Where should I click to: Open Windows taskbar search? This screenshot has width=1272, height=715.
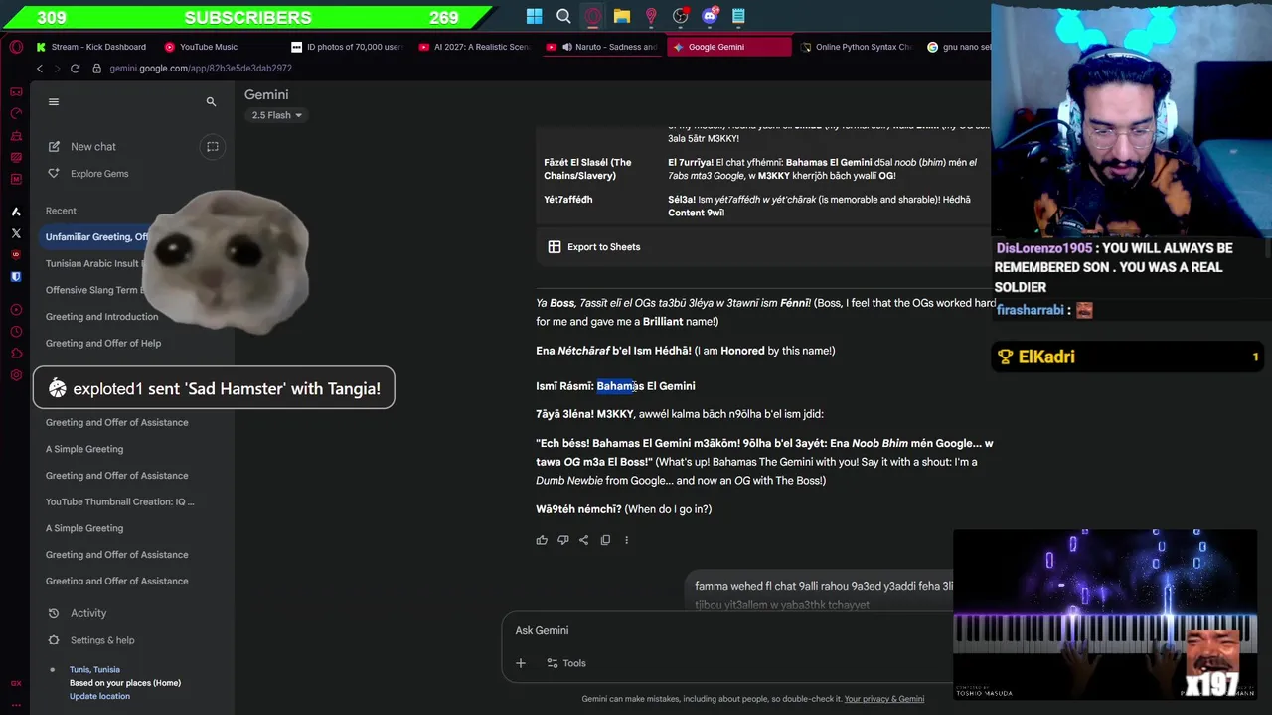click(563, 16)
